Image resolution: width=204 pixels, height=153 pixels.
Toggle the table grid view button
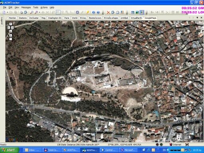click(133, 12)
